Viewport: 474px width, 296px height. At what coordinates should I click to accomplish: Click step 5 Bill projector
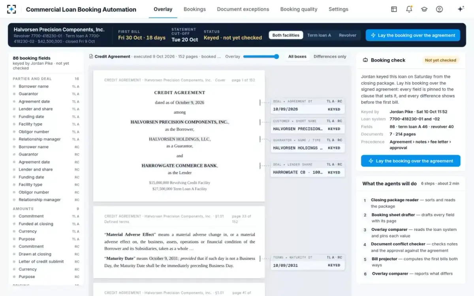pos(410,262)
